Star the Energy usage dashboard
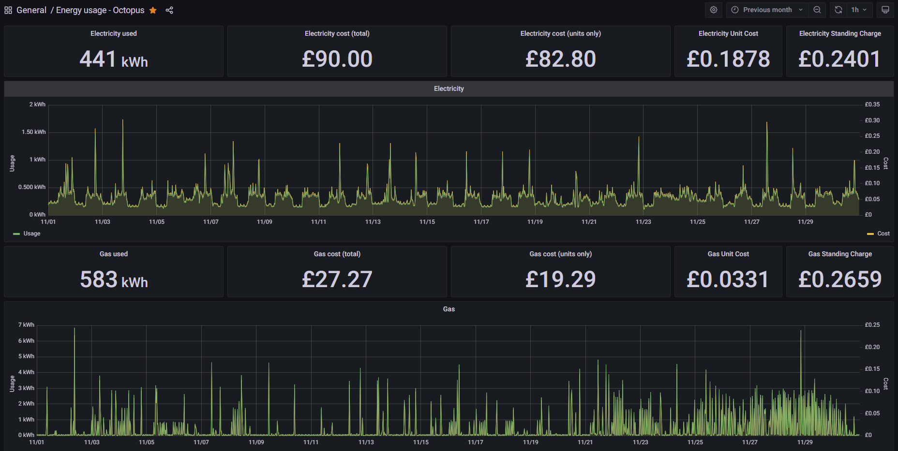Screen dimensions: 898x451 [153, 10]
